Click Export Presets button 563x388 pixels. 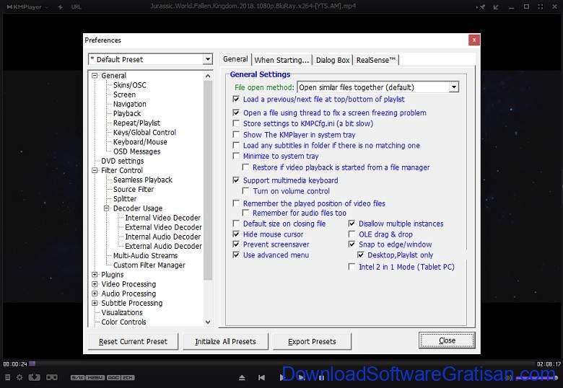pyautogui.click(x=312, y=341)
